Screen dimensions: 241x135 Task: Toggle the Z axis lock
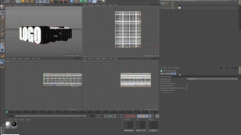click(x=47, y=1)
